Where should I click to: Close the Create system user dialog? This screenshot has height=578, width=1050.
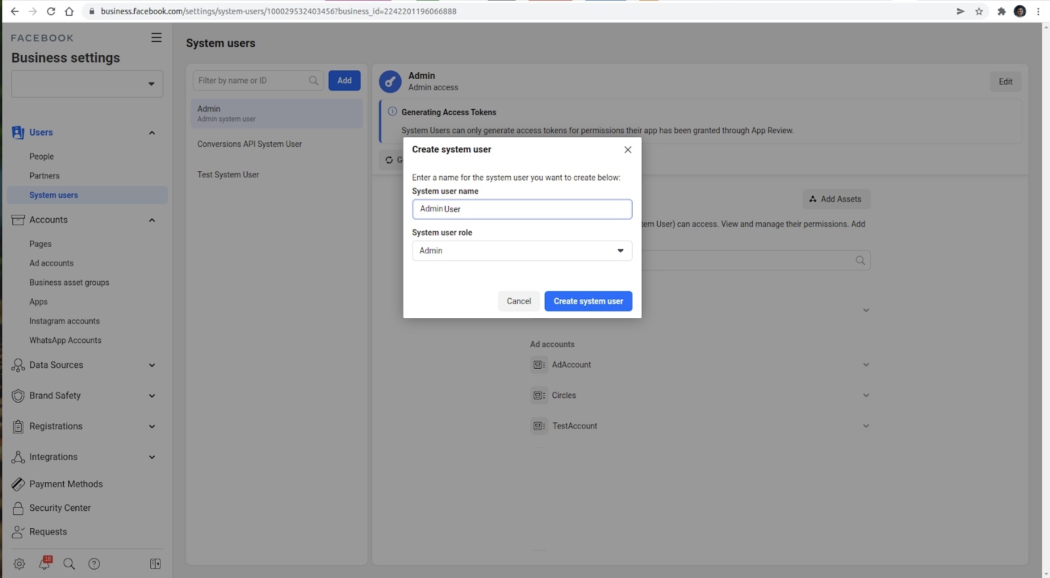628,150
